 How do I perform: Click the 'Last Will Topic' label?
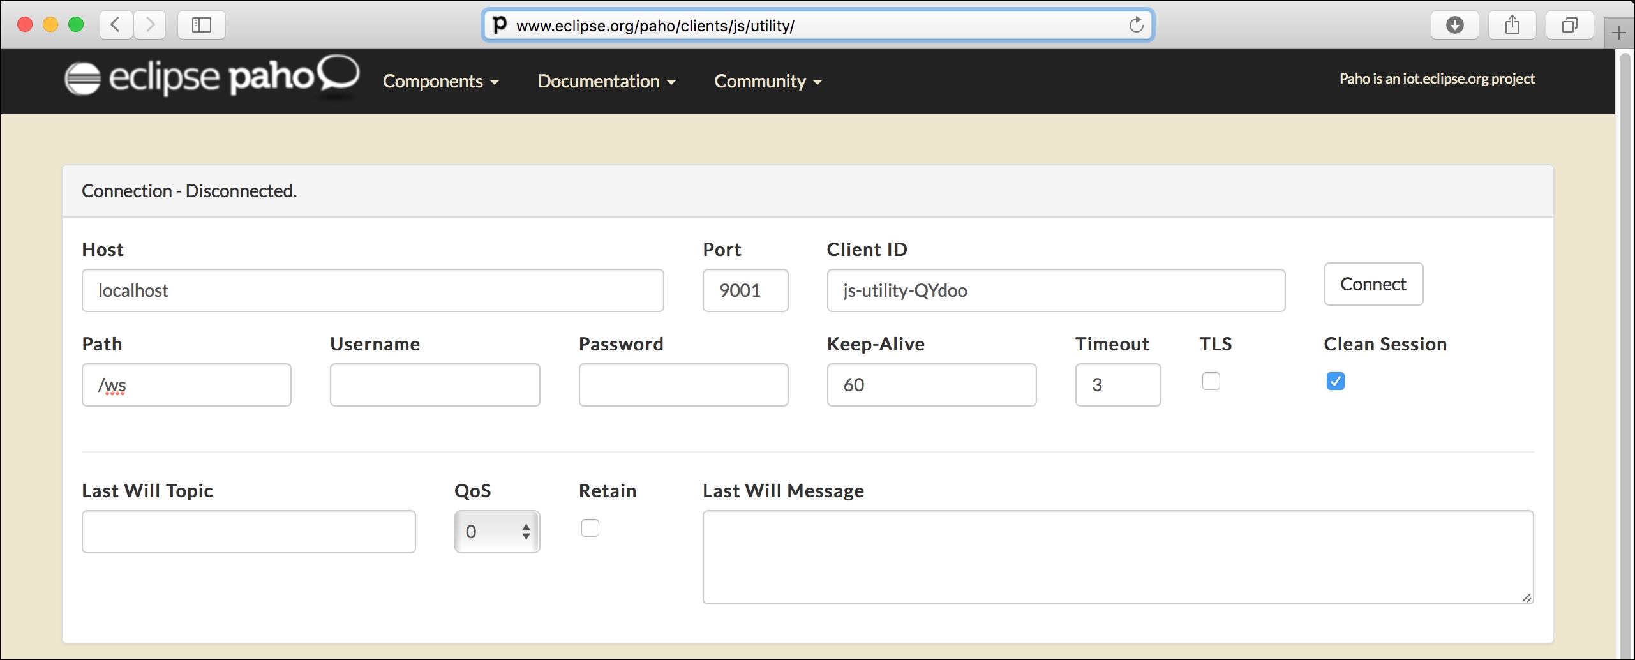(x=147, y=491)
